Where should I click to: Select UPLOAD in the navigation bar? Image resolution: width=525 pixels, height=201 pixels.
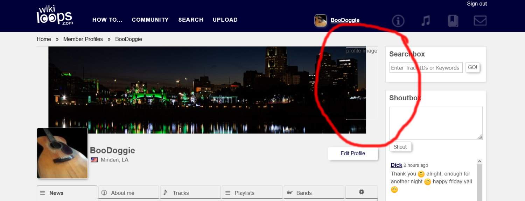point(225,20)
